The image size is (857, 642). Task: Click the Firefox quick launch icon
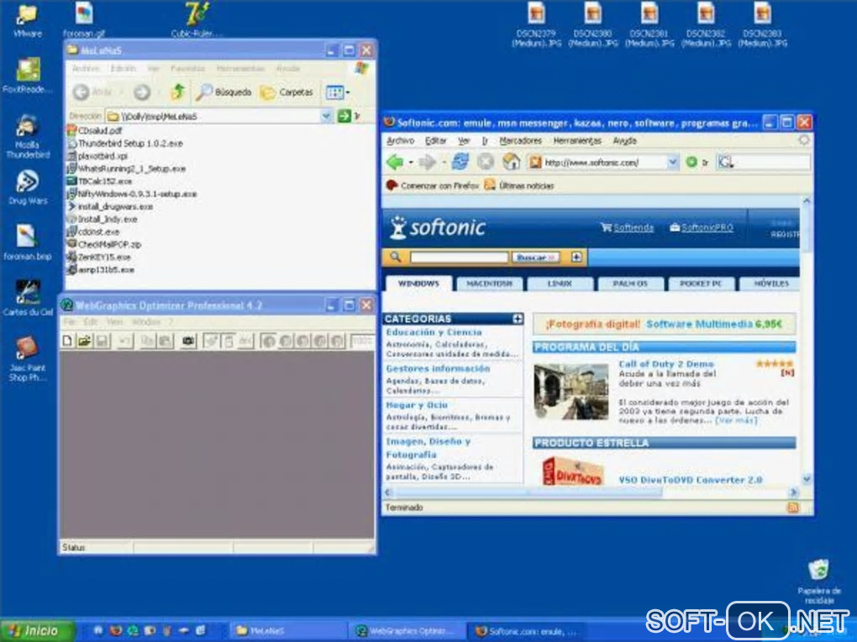pyautogui.click(x=115, y=630)
